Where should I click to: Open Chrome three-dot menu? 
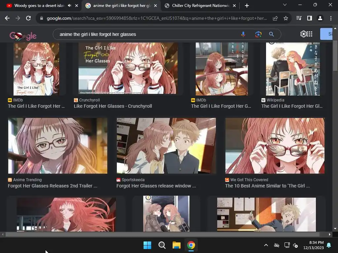tap(331, 18)
